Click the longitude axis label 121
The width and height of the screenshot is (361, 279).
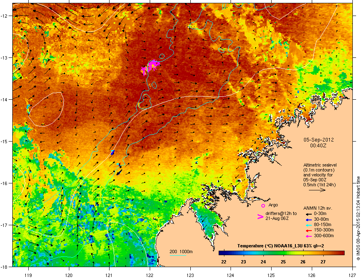click(x=109, y=275)
